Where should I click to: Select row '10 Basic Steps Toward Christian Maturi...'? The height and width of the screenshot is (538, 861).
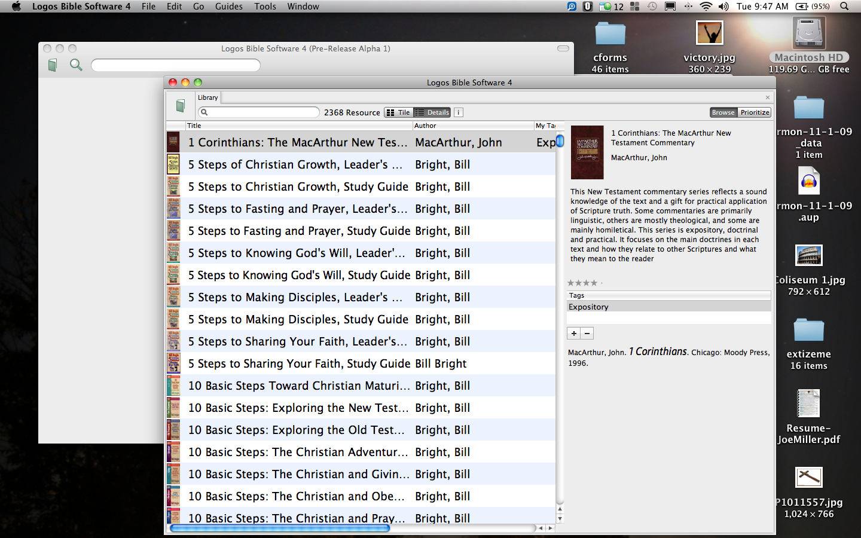pos(361,386)
